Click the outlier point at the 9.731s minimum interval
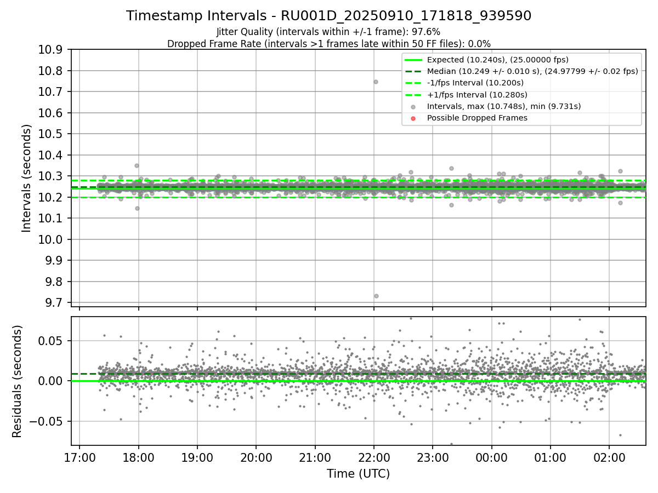 point(376,296)
